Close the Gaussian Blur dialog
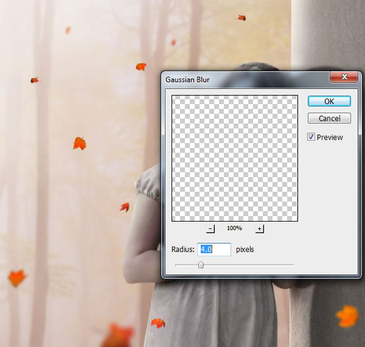This screenshot has height=347, width=365. pyautogui.click(x=344, y=77)
